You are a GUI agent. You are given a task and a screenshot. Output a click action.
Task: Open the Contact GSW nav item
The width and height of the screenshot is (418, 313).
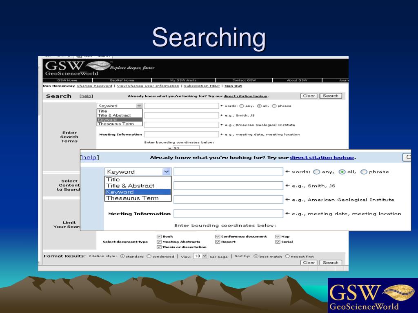click(x=244, y=80)
